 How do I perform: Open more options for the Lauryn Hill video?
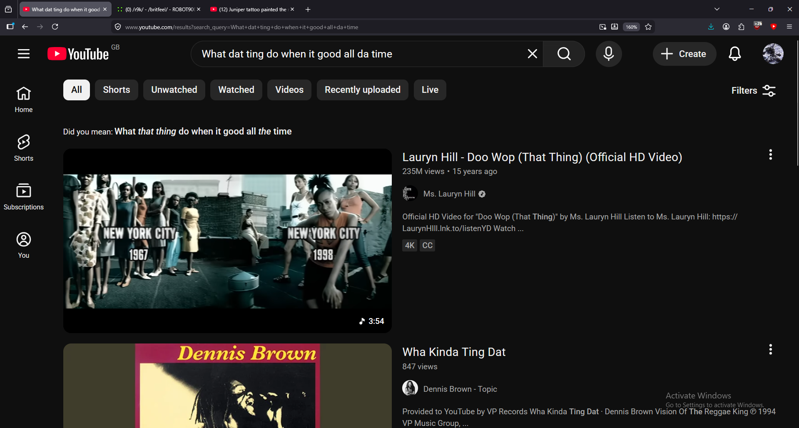click(771, 154)
